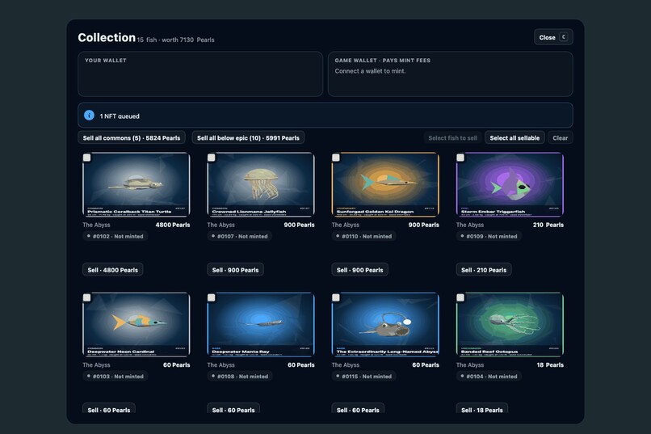
Task: Select the Crowned Lionmane Jellyfish card checkbox
Action: 212,158
